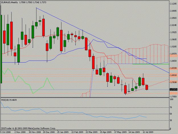
Task: Click the 30 Nov 2008 date label
Action: point(35,132)
